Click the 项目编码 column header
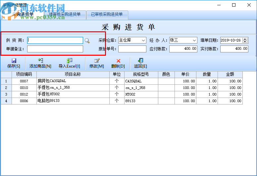 coord(24,74)
